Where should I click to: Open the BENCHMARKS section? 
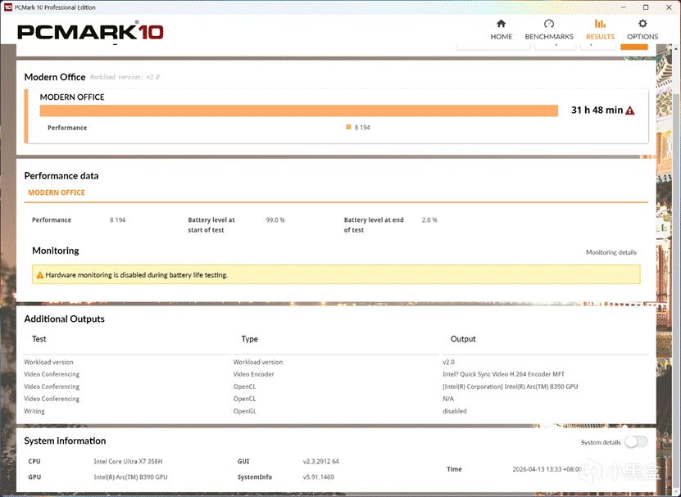pos(549,29)
